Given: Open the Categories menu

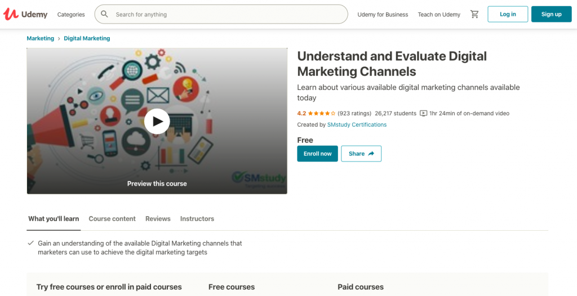Looking at the screenshot, I should [x=71, y=14].
